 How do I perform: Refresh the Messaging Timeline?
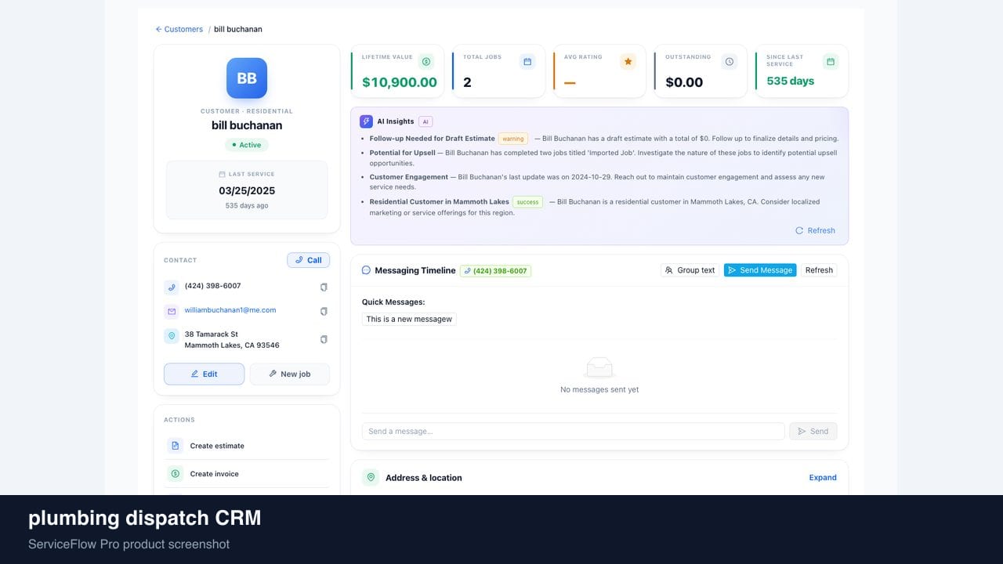coord(819,270)
